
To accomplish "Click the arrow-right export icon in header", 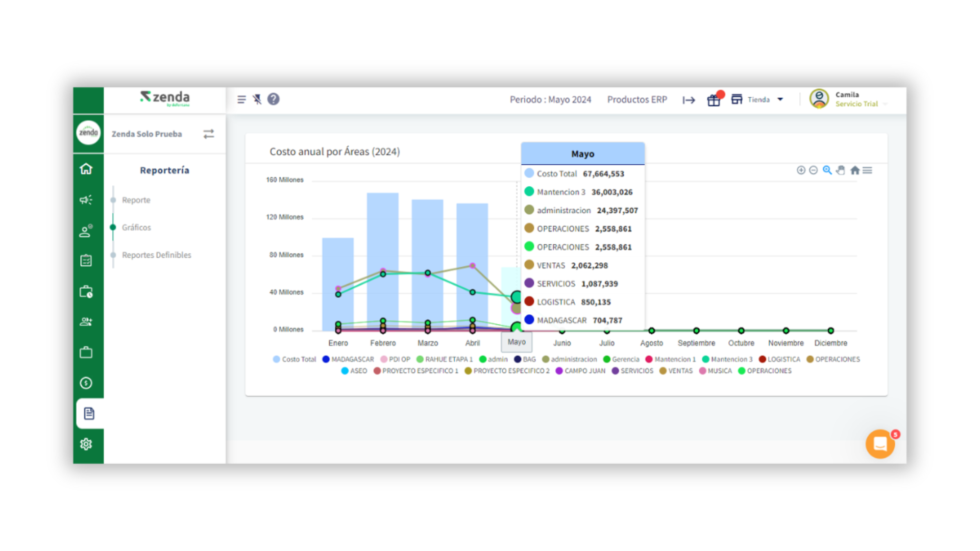I will tap(689, 100).
